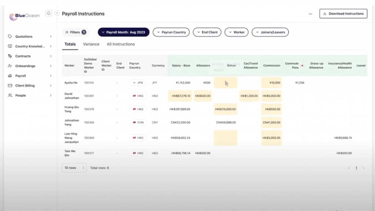Click Huang Qiu Tang worker name
The image size is (375, 211).
[71, 109]
